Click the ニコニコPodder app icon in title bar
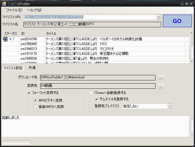195x147 pixels. (x=4, y=4)
